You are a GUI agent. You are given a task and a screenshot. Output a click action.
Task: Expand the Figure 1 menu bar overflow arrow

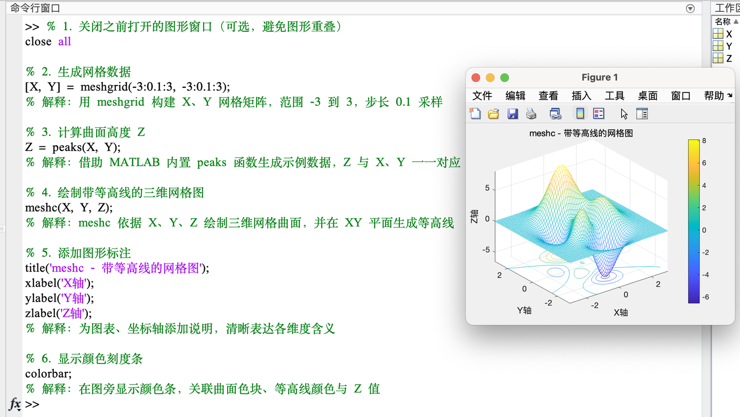(730, 96)
